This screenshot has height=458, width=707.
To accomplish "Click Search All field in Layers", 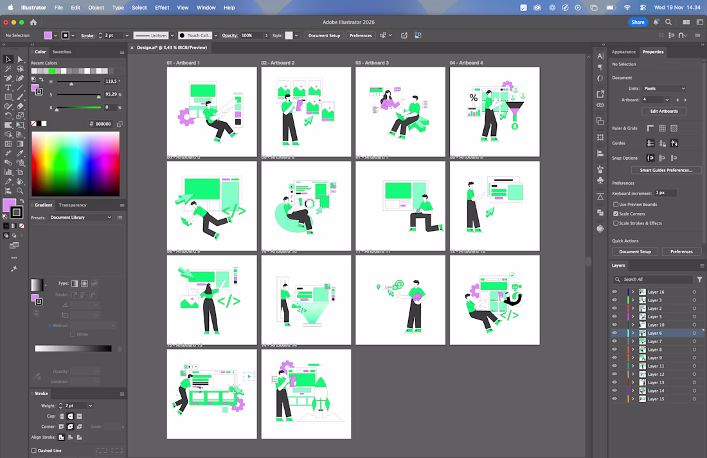I will click(x=653, y=280).
